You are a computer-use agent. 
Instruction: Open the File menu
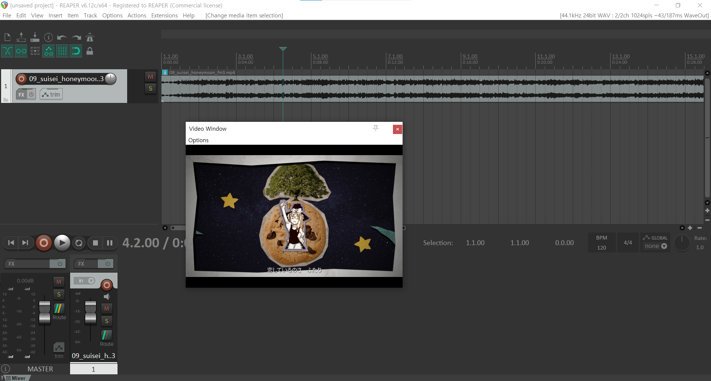pos(7,15)
